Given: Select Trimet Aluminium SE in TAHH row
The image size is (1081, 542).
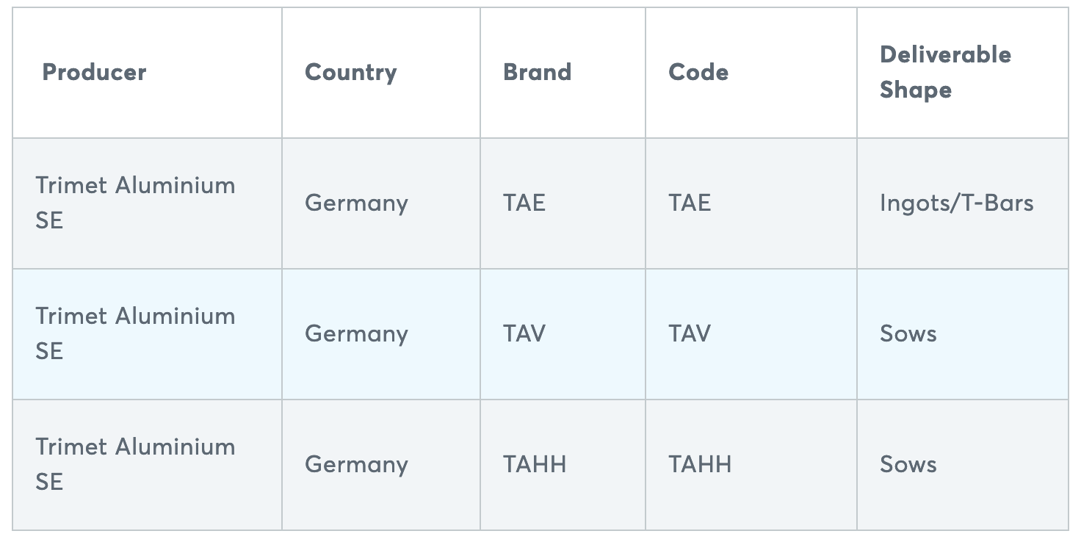Looking at the screenshot, I should pos(135,464).
